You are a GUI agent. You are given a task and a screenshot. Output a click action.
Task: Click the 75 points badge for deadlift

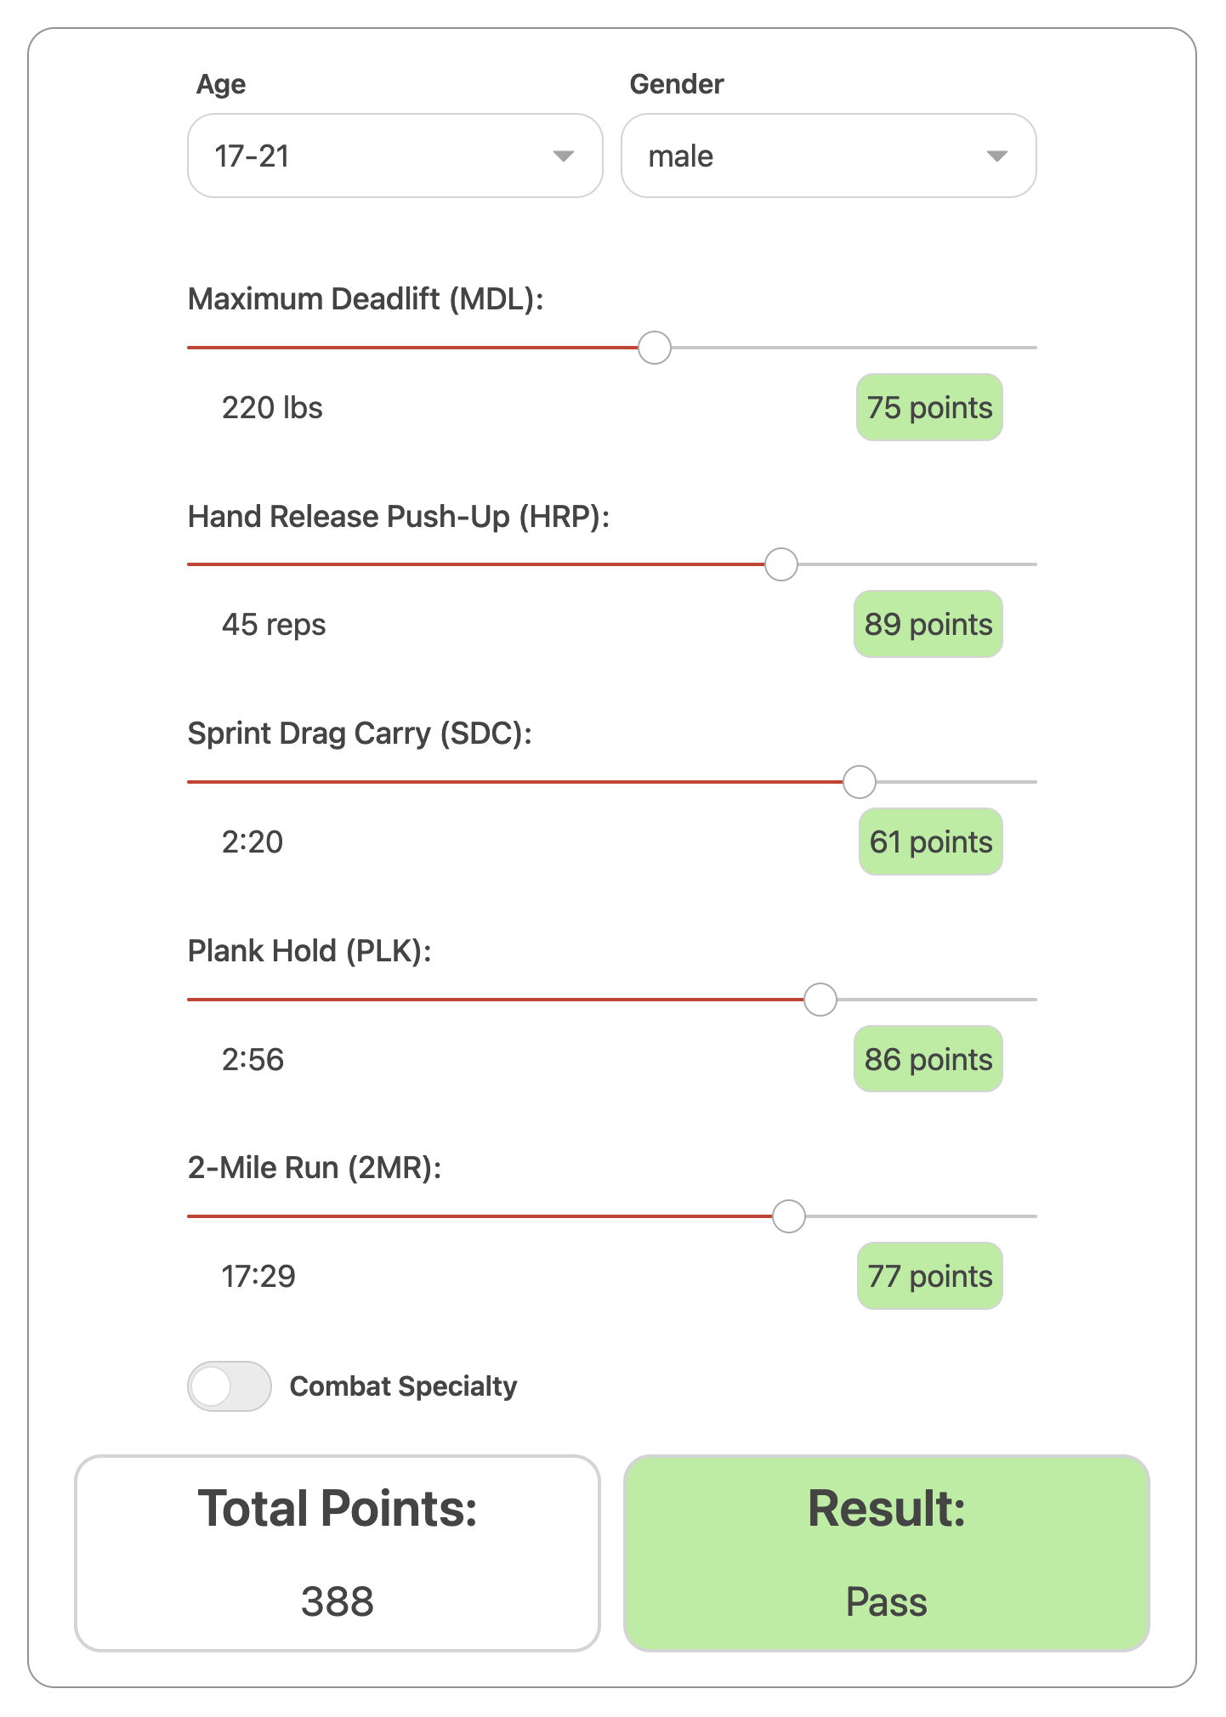click(928, 407)
